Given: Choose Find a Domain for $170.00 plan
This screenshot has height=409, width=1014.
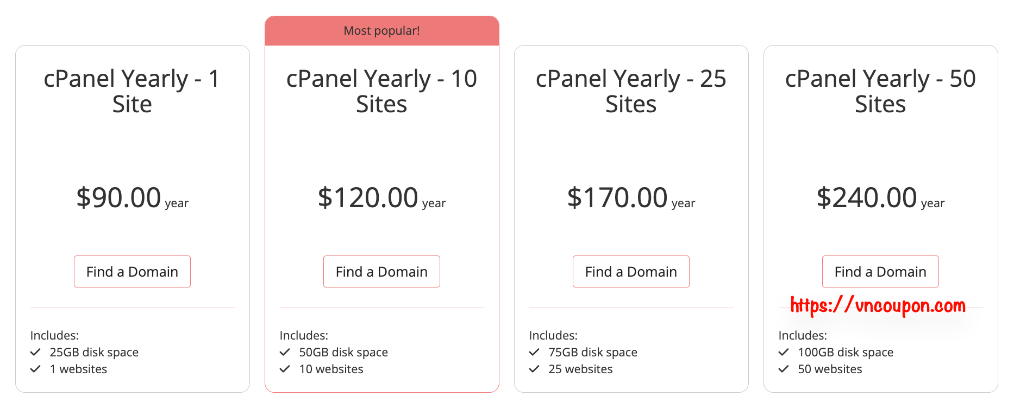Looking at the screenshot, I should tap(631, 272).
